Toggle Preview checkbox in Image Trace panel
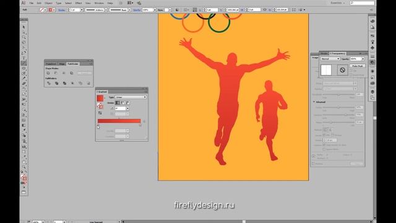The width and height of the screenshot is (396, 223). [314, 164]
